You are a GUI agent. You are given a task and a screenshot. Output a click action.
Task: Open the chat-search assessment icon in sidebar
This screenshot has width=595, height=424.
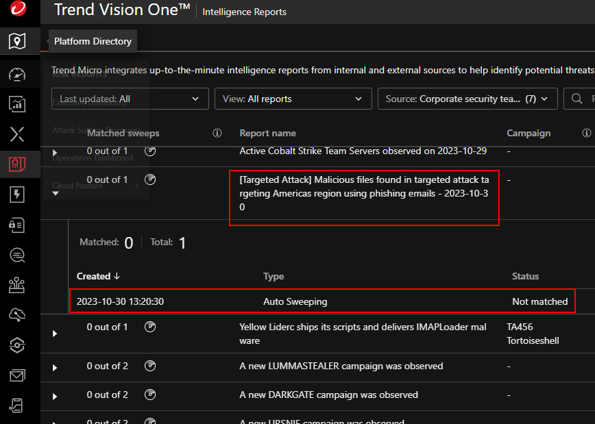click(x=17, y=255)
